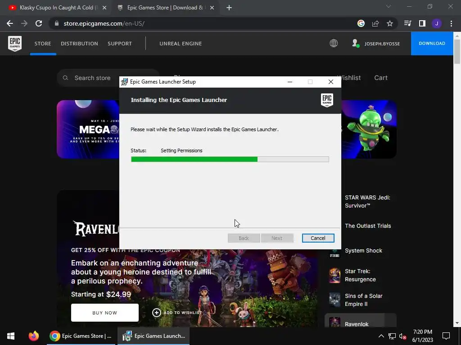Launch Firefox from the taskbar
461x345 pixels.
click(33, 336)
